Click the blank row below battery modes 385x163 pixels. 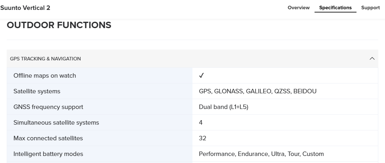pos(192,162)
